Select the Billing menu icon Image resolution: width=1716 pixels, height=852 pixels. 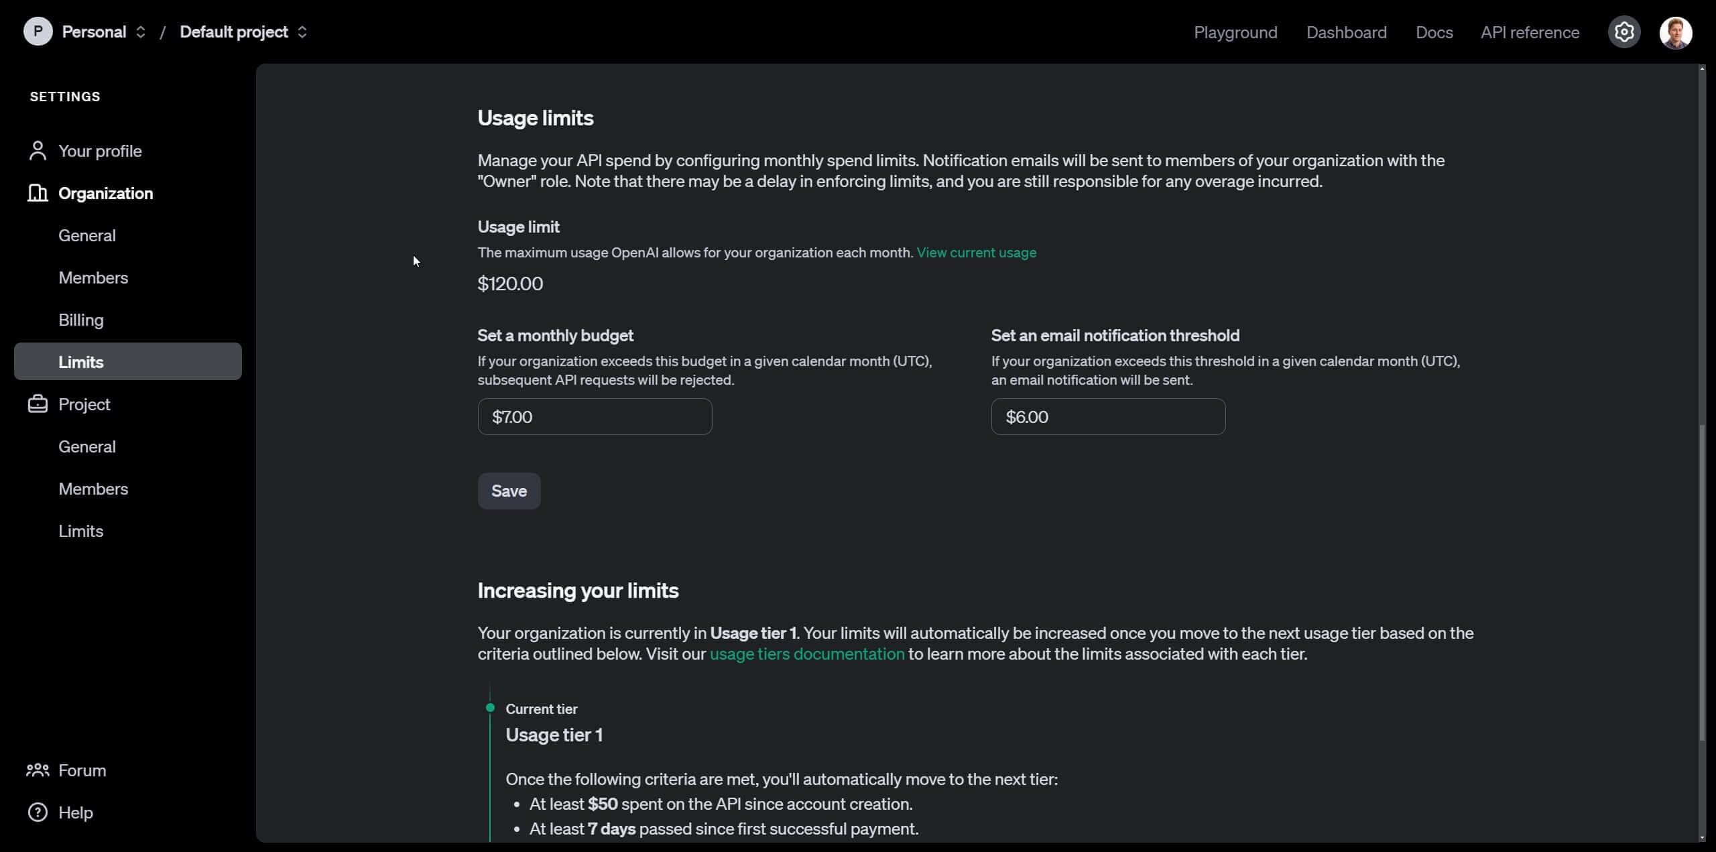click(x=81, y=318)
